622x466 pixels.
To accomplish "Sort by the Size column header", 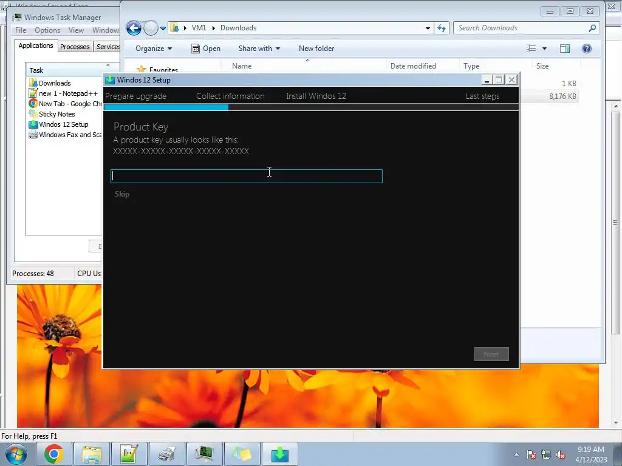I will [x=556, y=66].
